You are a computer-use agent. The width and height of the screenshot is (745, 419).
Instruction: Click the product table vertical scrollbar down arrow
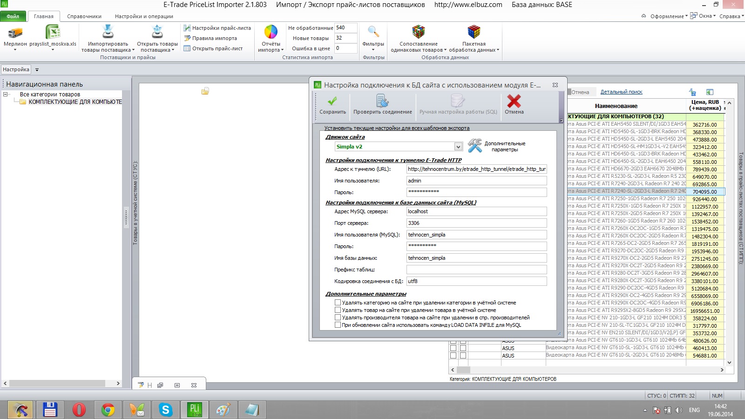(729, 362)
